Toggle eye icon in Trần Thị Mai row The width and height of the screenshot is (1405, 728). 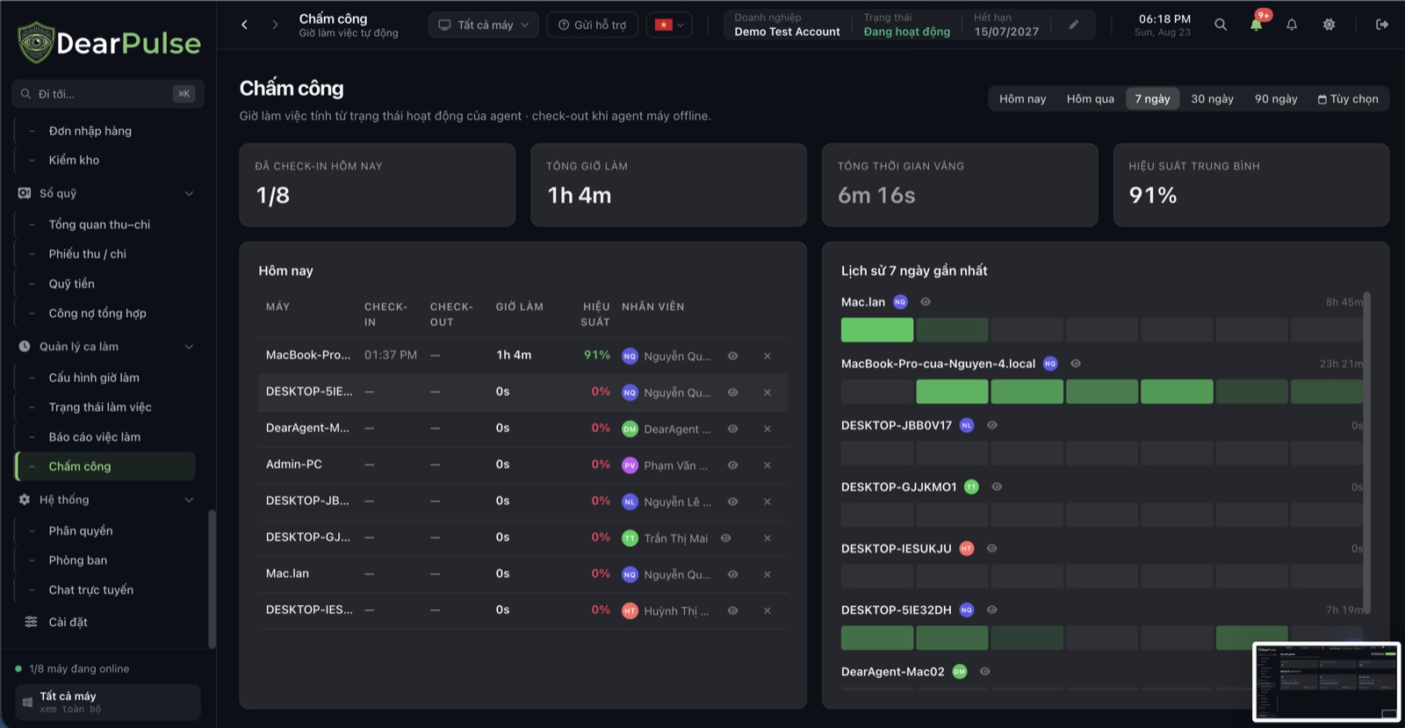coord(725,538)
